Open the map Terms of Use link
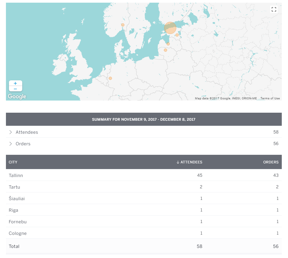This screenshot has width=288, height=258. pyautogui.click(x=270, y=98)
